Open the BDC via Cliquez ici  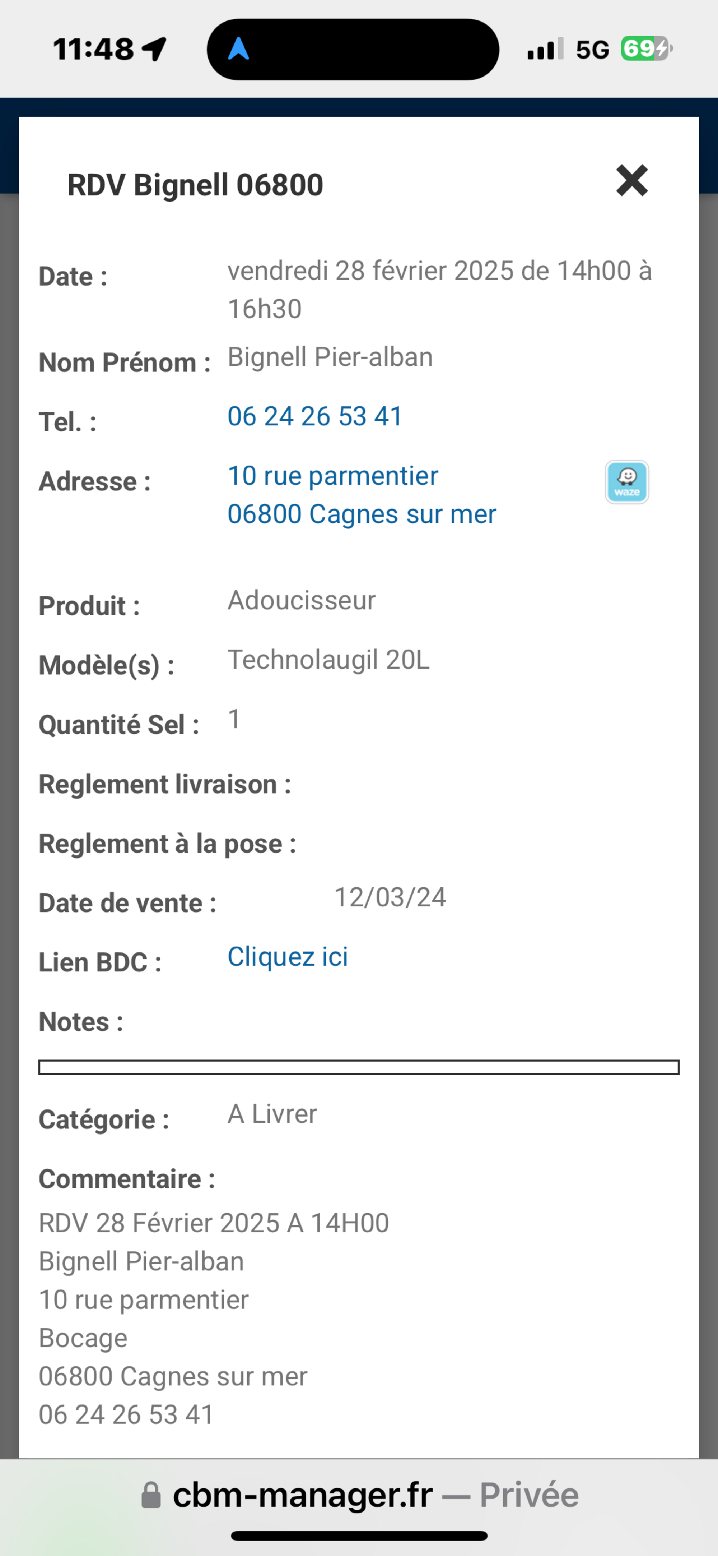[287, 957]
